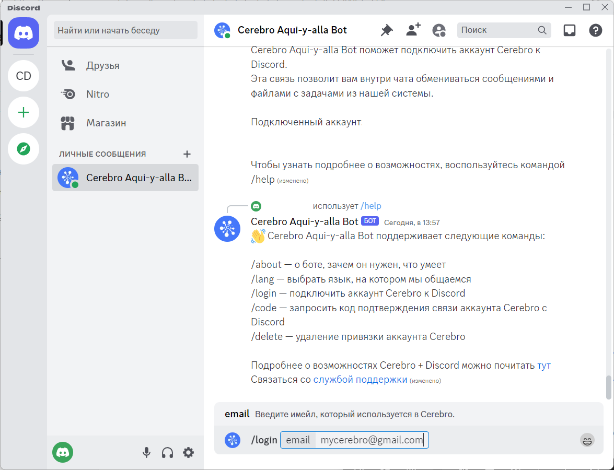Open Discord home direct messages icon
The width and height of the screenshot is (614, 470).
pos(24,33)
